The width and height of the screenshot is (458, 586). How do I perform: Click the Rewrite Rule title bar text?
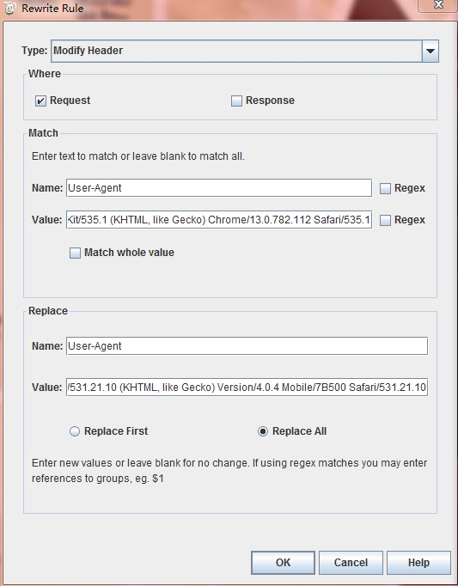click(x=52, y=9)
